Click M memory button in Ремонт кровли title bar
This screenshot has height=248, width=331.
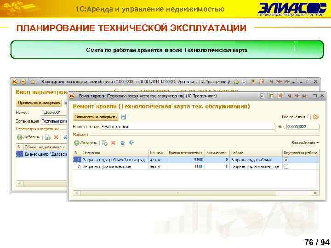(x=289, y=96)
